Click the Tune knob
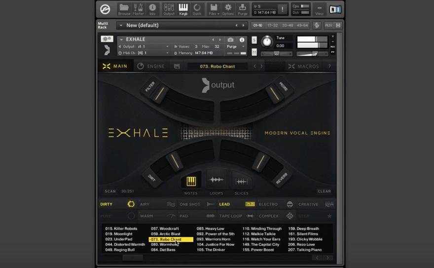The width and height of the screenshot is (434, 268). point(267,41)
